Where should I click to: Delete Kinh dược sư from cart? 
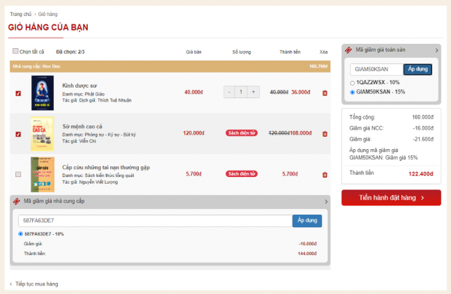click(x=324, y=93)
